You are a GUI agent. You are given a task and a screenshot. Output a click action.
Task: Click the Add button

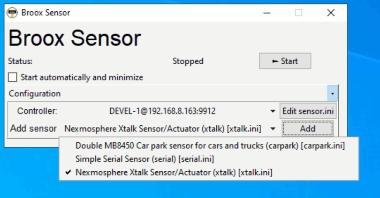(308, 129)
